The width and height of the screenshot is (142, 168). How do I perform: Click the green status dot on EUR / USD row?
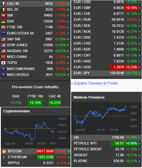[x=139, y=2]
